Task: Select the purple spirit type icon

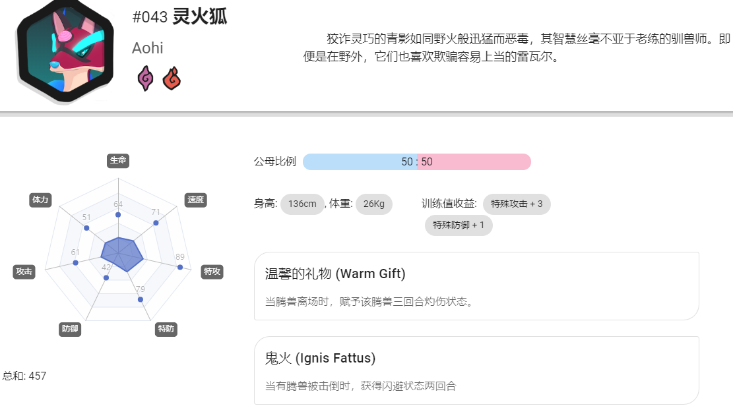Action: click(x=145, y=78)
